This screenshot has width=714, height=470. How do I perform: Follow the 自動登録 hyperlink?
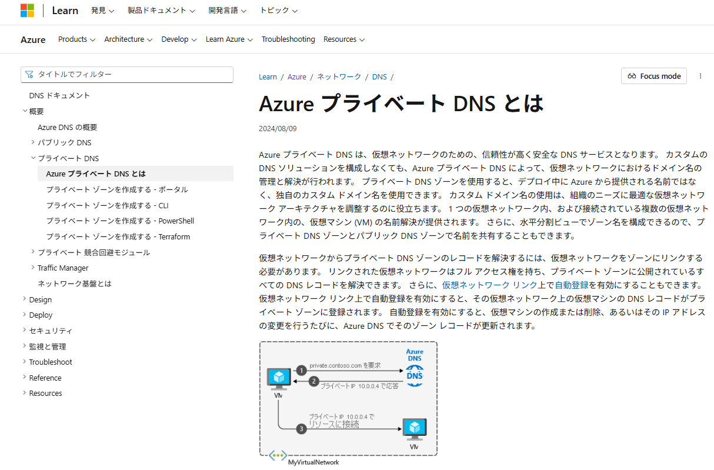(572, 285)
